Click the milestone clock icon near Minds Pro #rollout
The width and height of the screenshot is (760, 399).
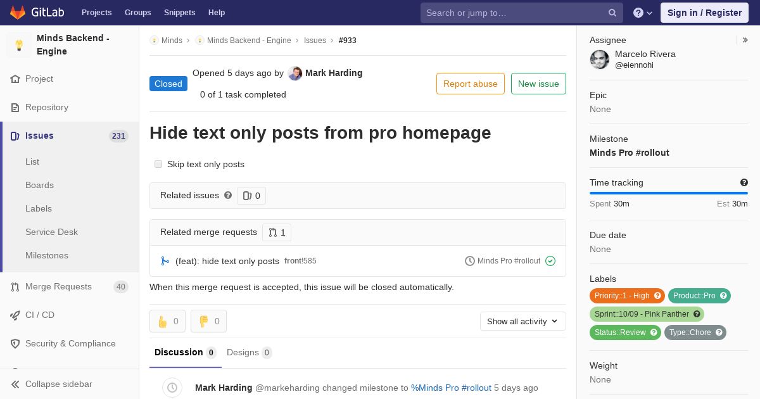tap(470, 261)
